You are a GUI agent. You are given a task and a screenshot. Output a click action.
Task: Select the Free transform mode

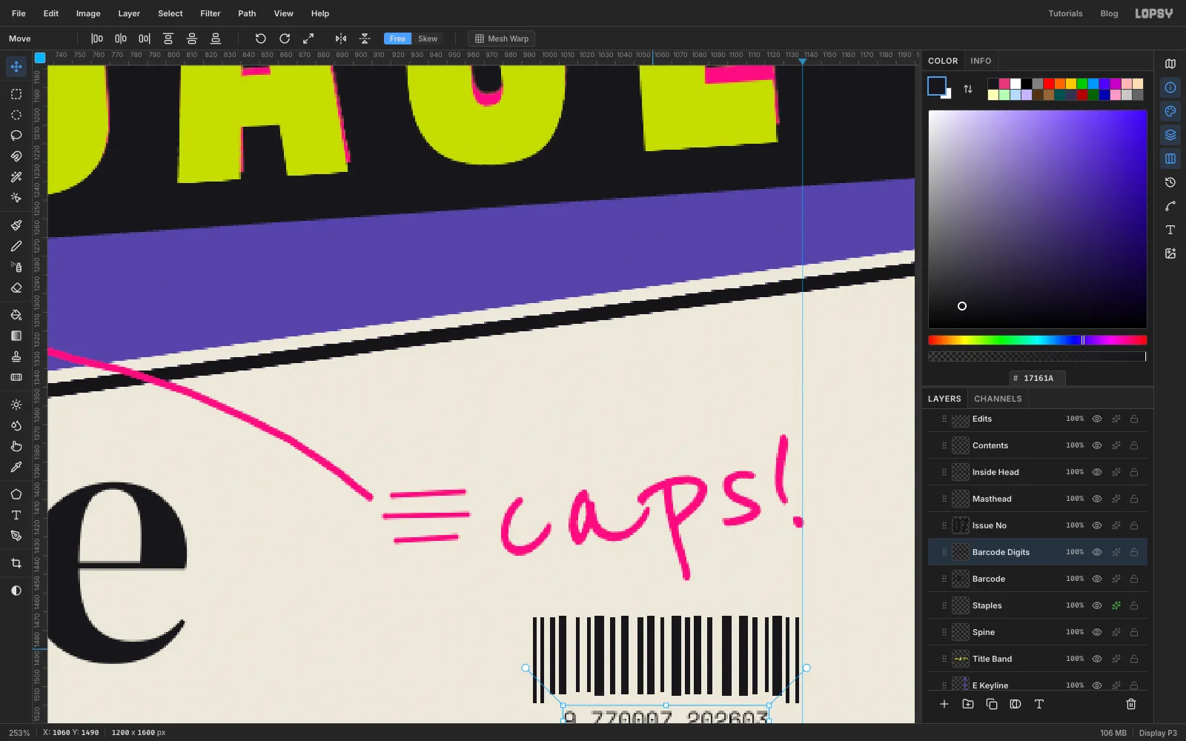(x=397, y=39)
